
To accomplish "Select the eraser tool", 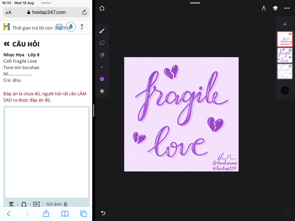I will (x=102, y=55).
